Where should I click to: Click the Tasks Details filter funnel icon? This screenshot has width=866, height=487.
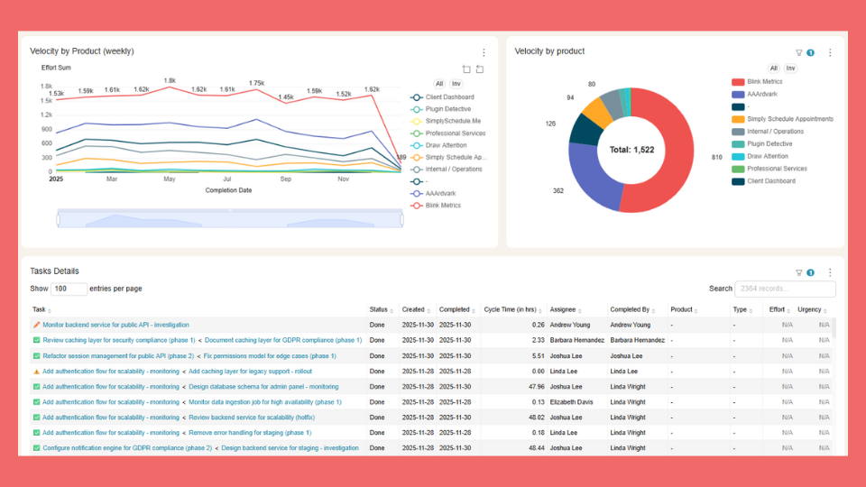pyautogui.click(x=798, y=272)
